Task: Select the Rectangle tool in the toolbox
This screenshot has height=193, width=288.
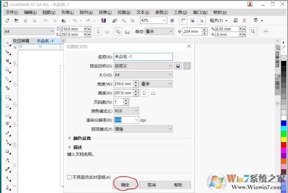Action: point(8,97)
